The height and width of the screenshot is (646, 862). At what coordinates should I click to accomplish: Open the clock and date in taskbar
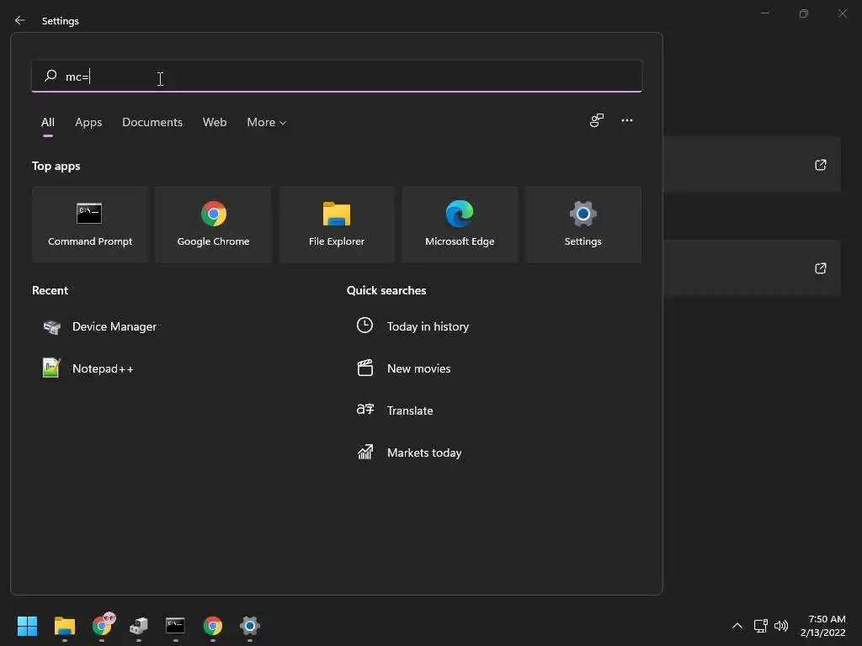pos(822,626)
